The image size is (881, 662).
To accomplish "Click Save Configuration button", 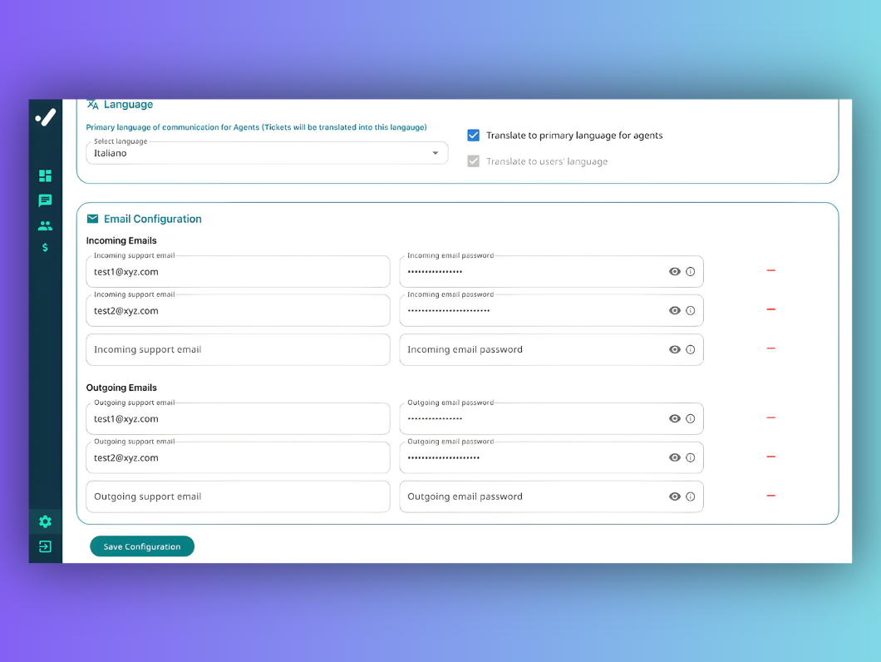I will [141, 546].
